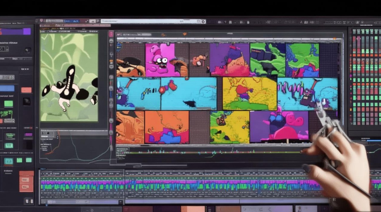Viewport: 381px width, 212px height.
Task: Click the circular icon beside the top field
Action: point(203,21)
